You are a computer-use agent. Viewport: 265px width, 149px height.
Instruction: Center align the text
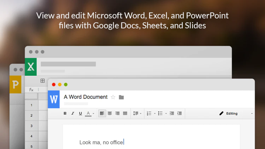point(110,113)
